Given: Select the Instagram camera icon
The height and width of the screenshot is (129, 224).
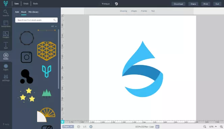Looking at the screenshot, I should click(x=26, y=57).
